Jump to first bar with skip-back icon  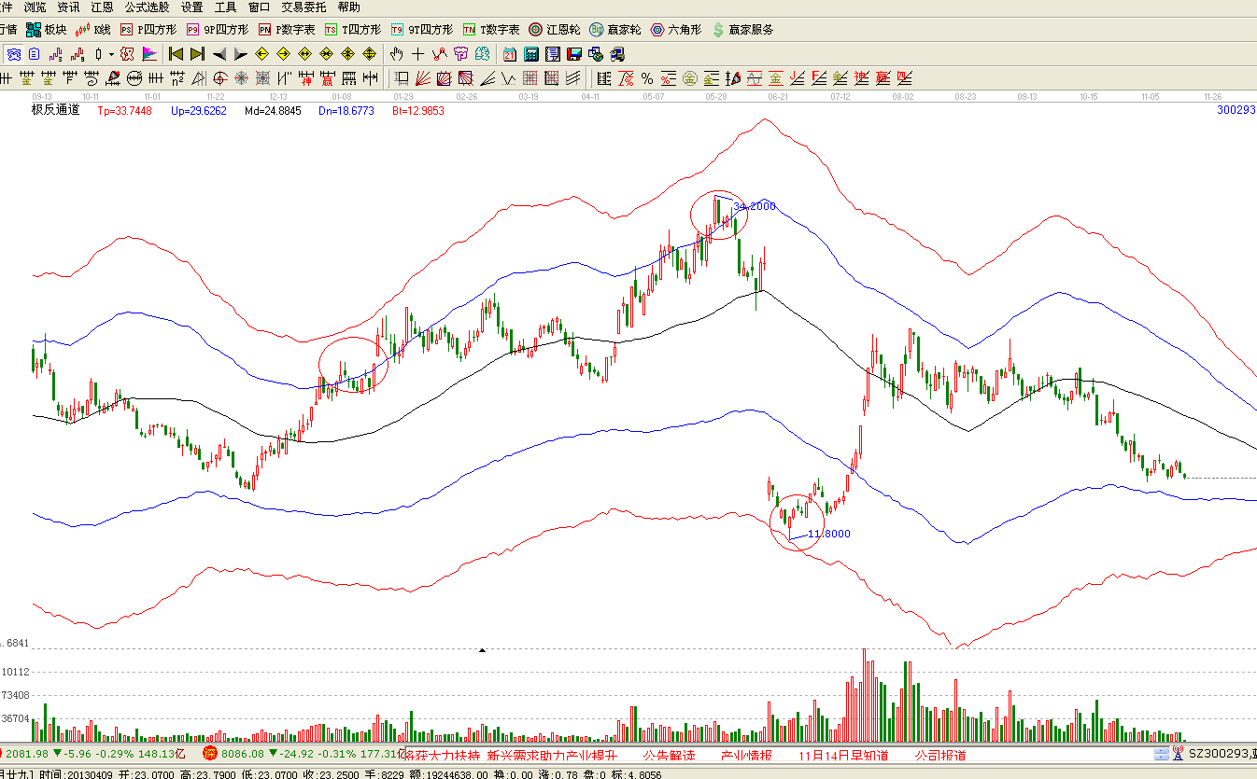point(175,54)
